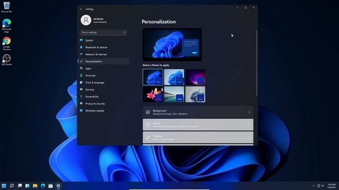The height and width of the screenshot is (190, 339).
Task: Select the Google Chrome desktop shortcut
Action: pos(6,43)
